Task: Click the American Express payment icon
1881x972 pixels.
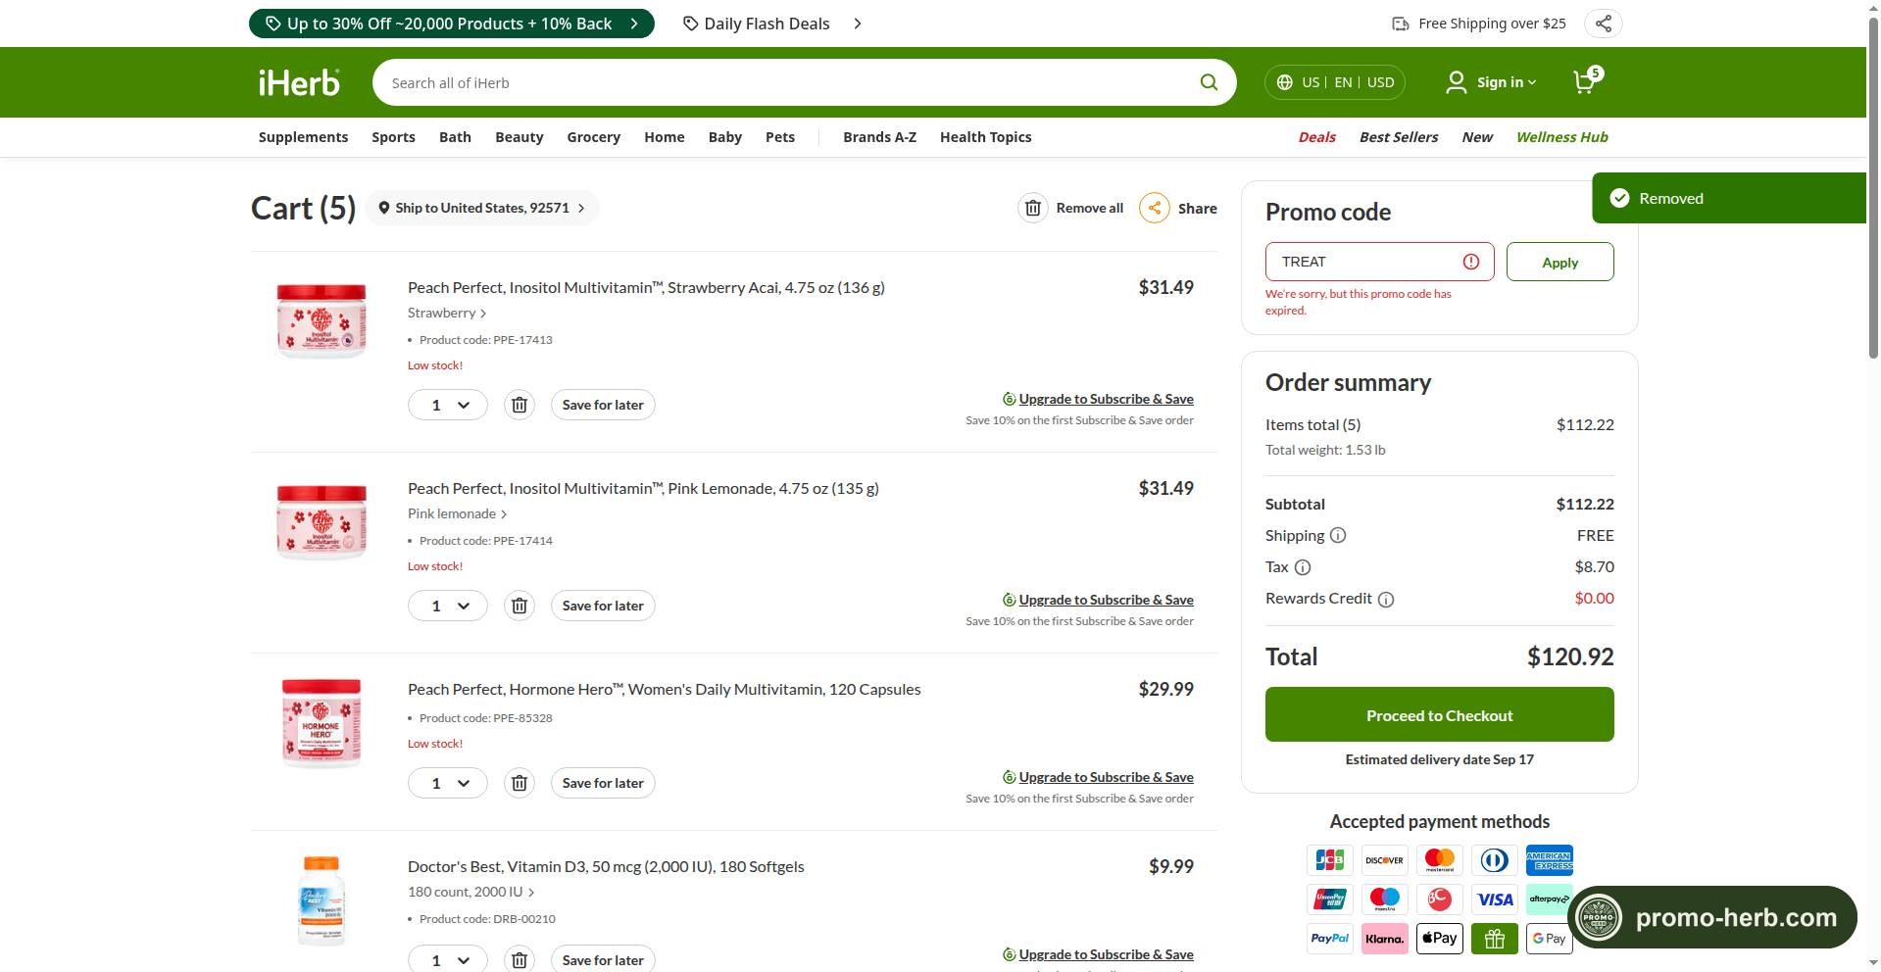Action: pos(1550,860)
